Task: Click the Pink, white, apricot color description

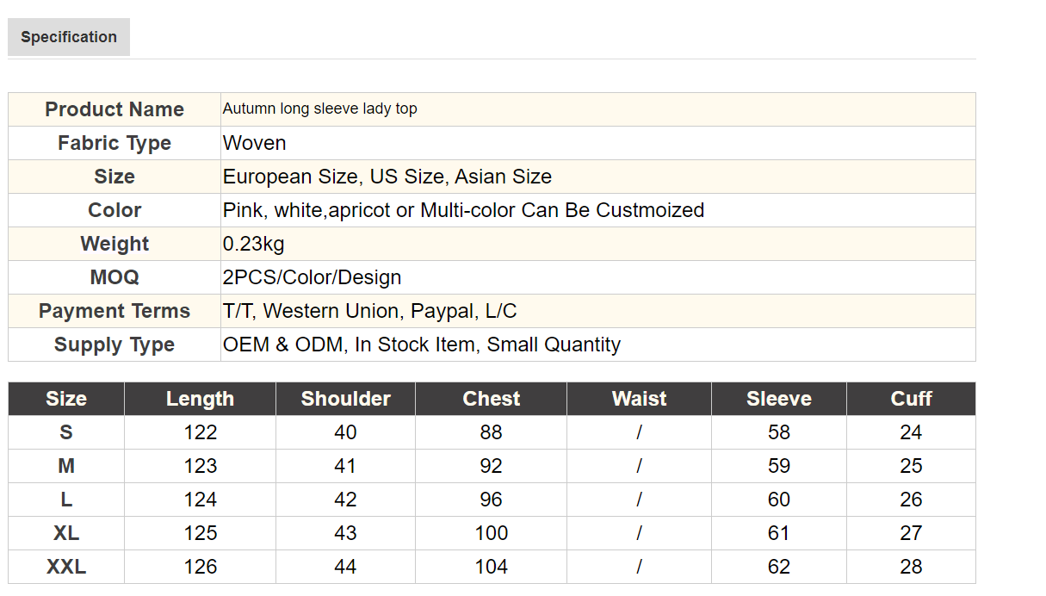Action: pyautogui.click(x=463, y=210)
